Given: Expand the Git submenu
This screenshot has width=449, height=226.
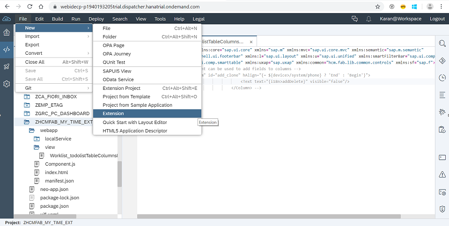Looking at the screenshot, I should click(x=54, y=88).
